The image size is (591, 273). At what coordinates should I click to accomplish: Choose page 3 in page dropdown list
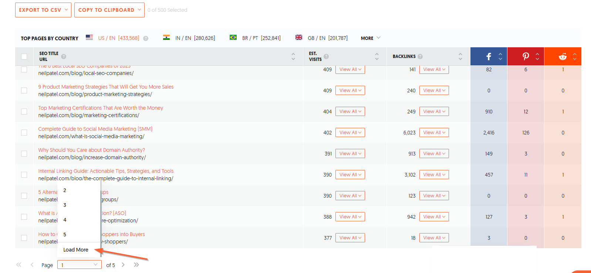coord(79,205)
